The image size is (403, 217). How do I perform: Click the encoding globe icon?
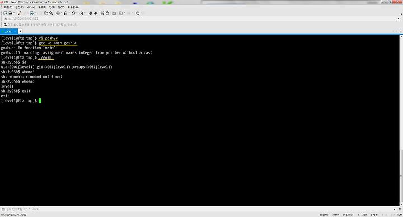[x=73, y=13]
